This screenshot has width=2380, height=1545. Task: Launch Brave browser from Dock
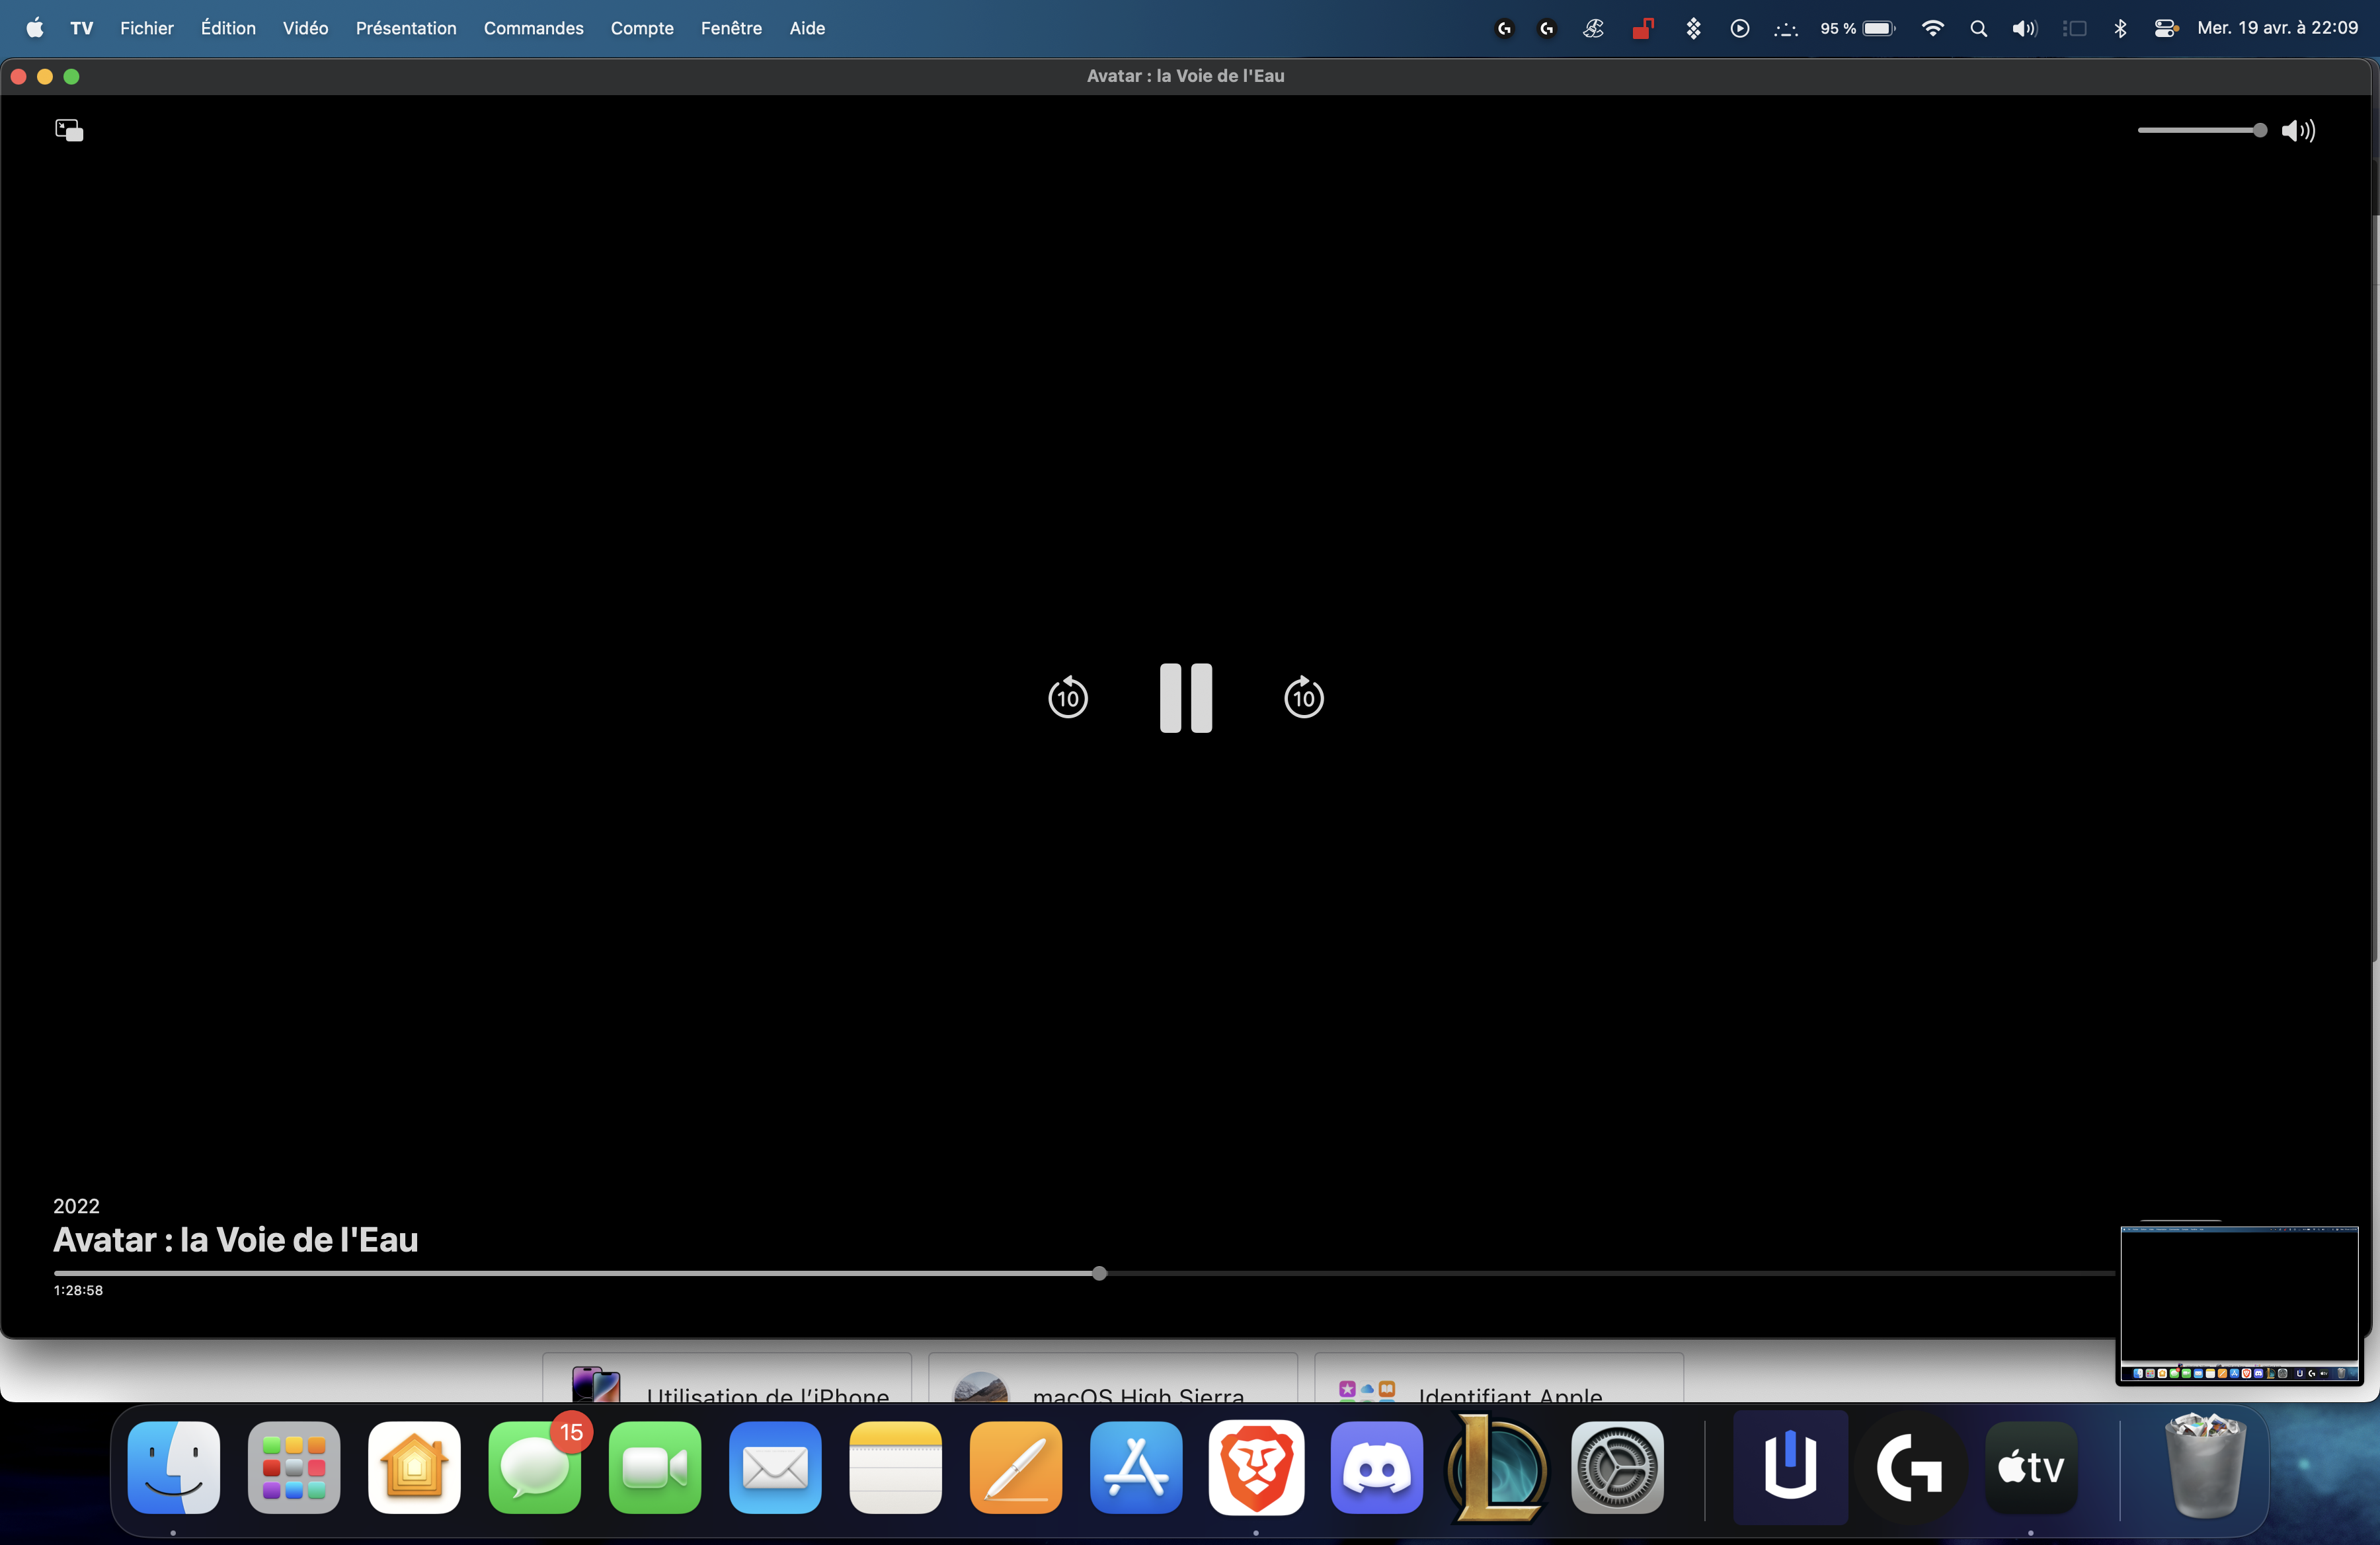1256,1467
